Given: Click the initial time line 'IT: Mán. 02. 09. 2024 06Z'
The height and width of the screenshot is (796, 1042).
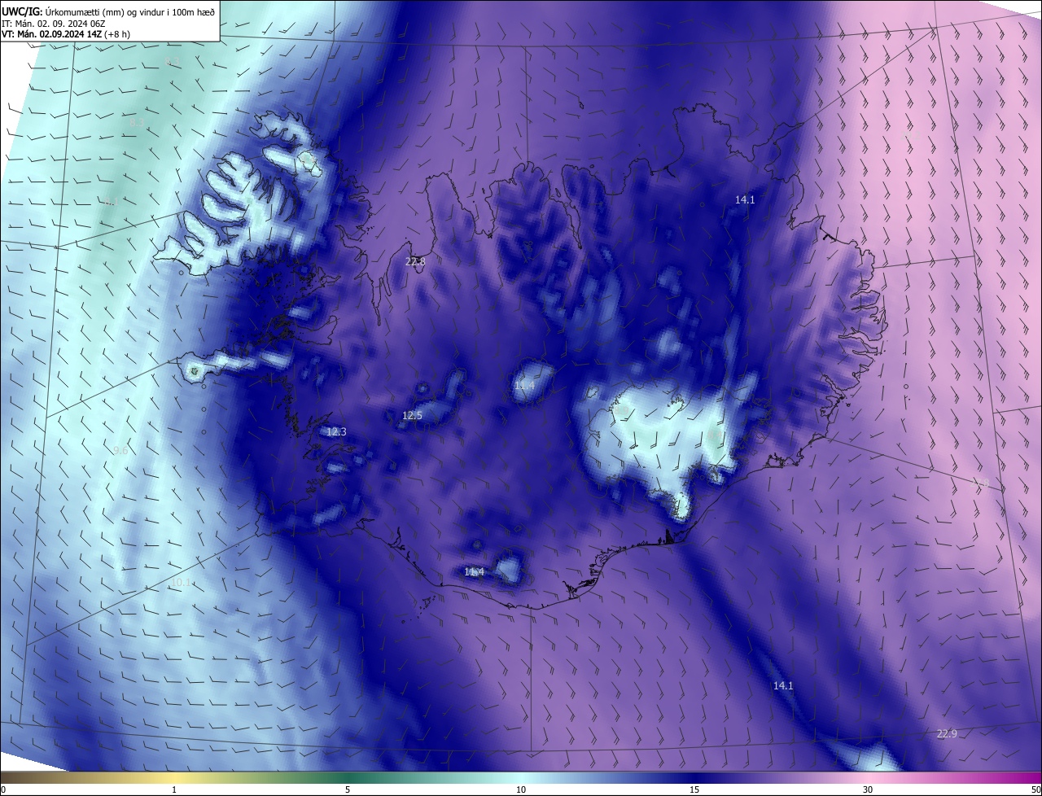Looking at the screenshot, I should [55, 23].
